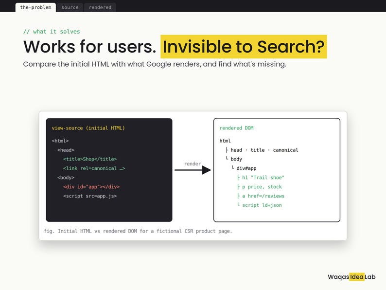Click the 'view-source (initial HTML)' label
This screenshot has width=386, height=290.
88,128
